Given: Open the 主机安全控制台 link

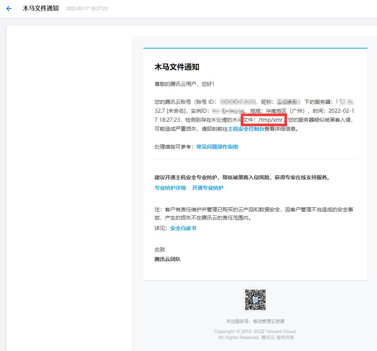Looking at the screenshot, I should click(246, 129).
